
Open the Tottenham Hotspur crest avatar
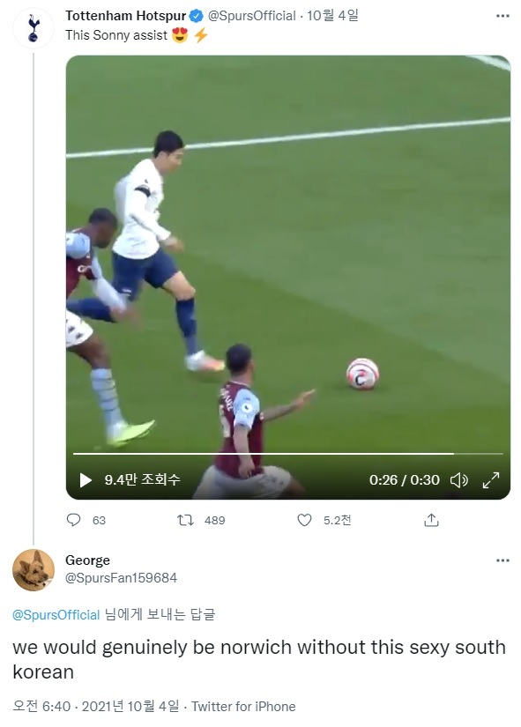point(33,28)
